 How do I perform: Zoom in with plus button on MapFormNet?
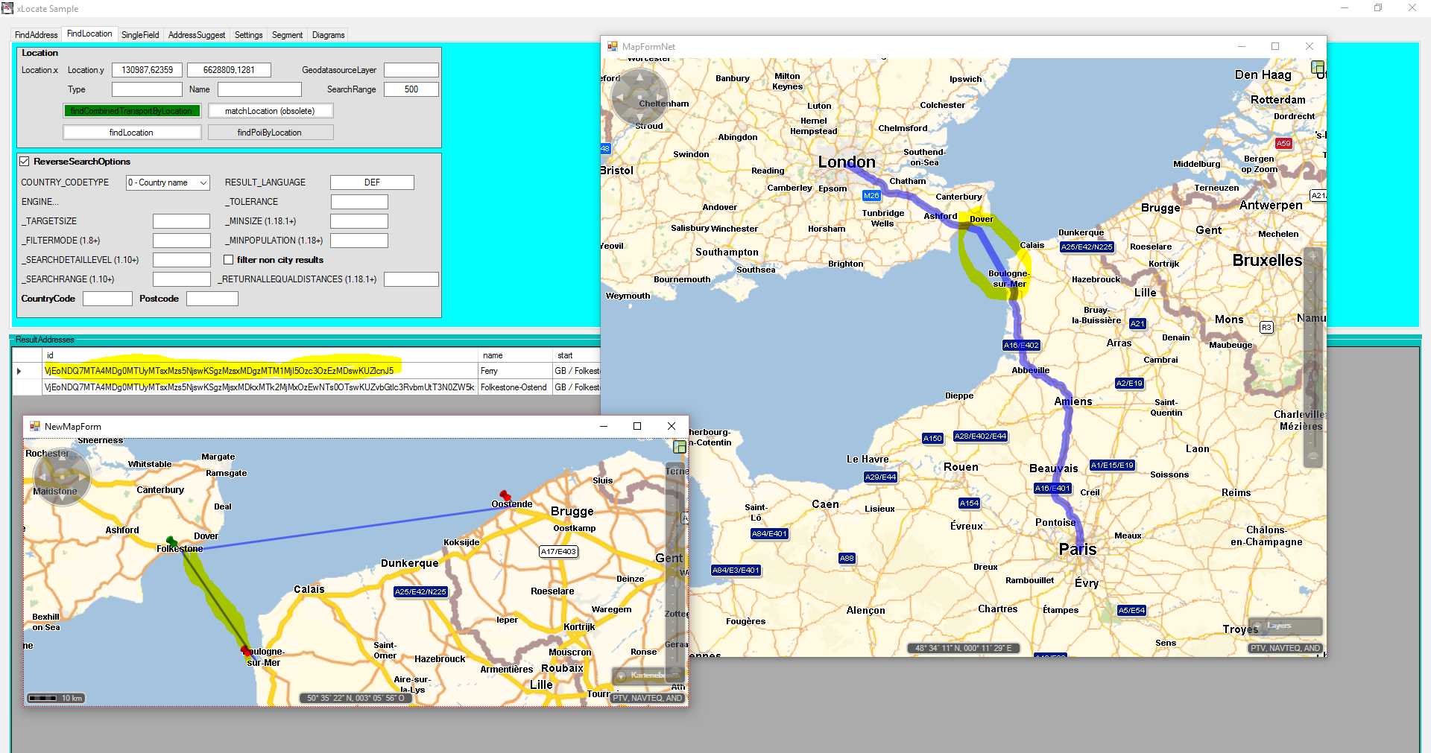pyautogui.click(x=1313, y=256)
